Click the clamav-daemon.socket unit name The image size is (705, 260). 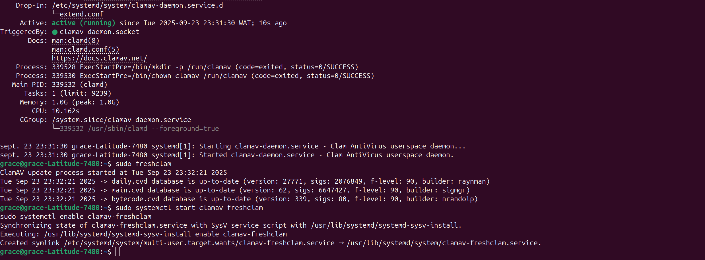click(99, 32)
